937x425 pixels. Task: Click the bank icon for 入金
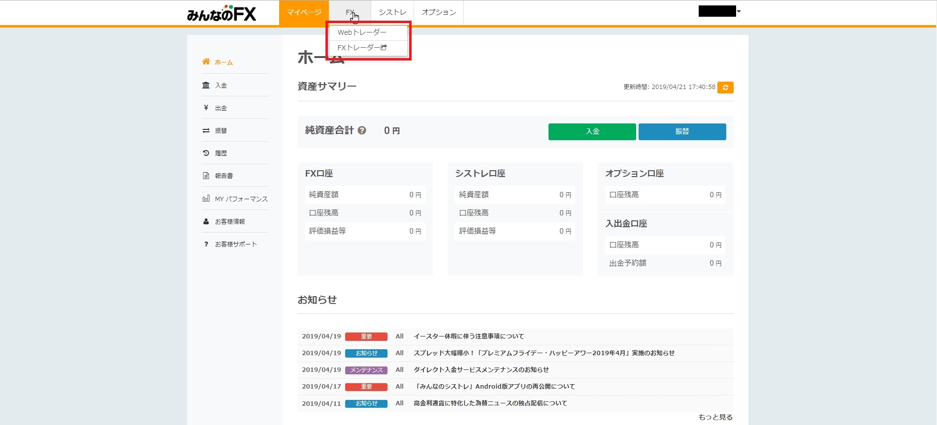[206, 85]
